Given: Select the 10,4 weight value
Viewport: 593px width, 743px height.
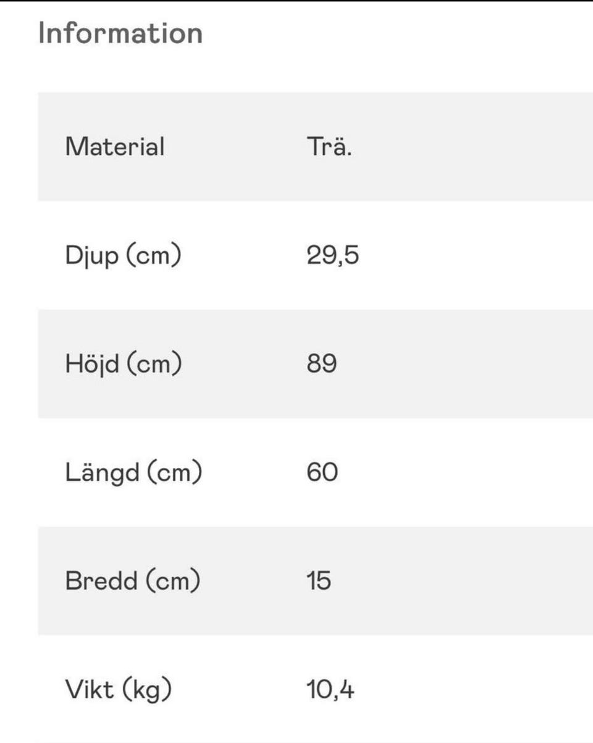Looking at the screenshot, I should tap(330, 690).
